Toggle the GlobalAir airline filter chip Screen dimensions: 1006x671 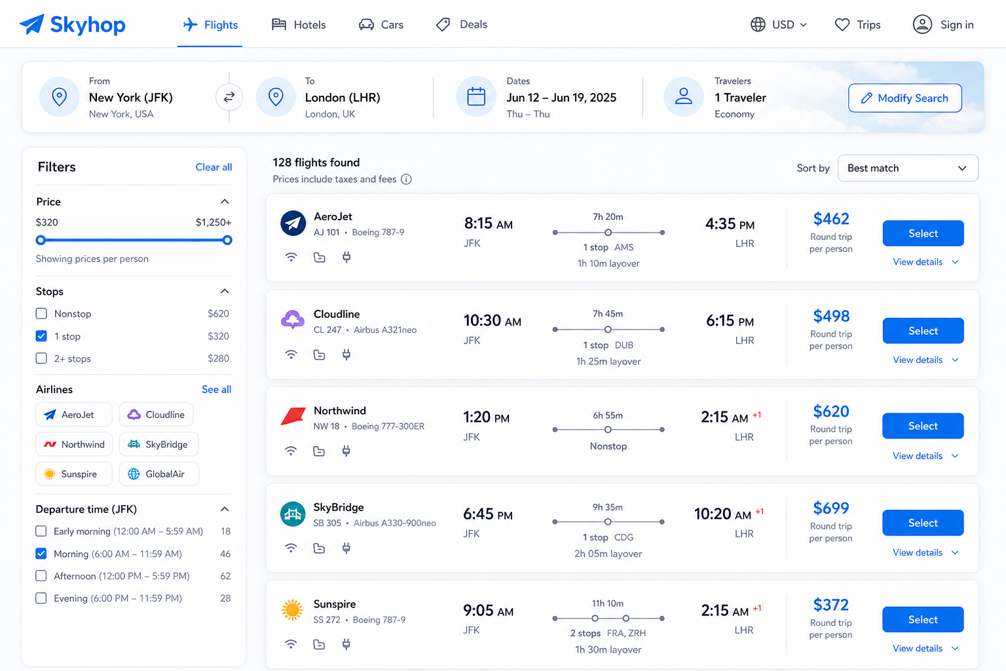(158, 474)
